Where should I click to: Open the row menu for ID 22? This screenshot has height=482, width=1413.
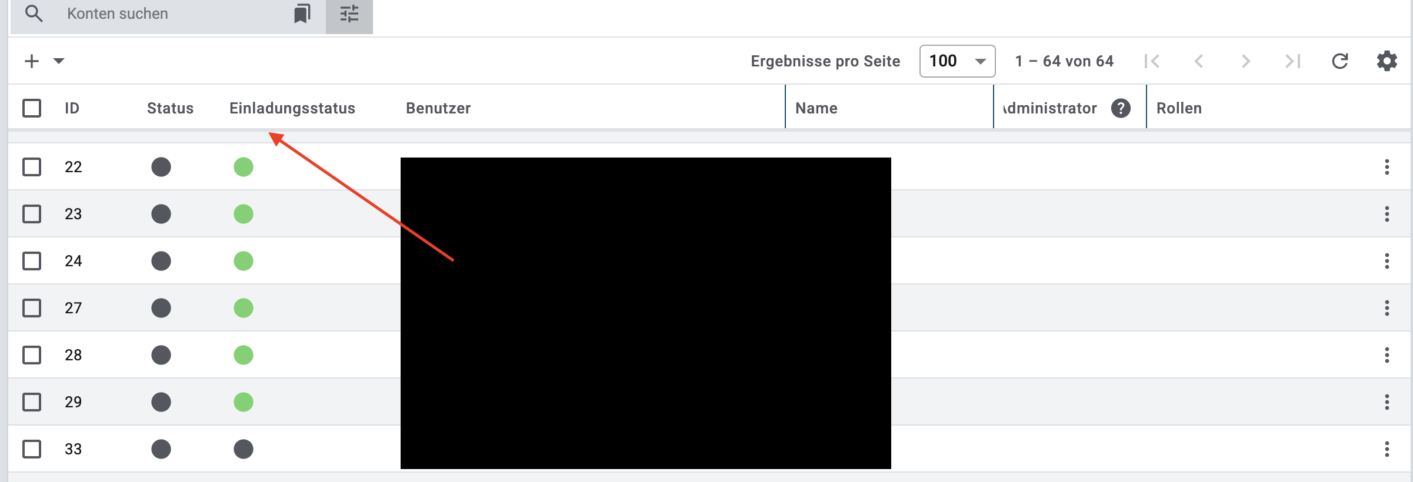1387,167
